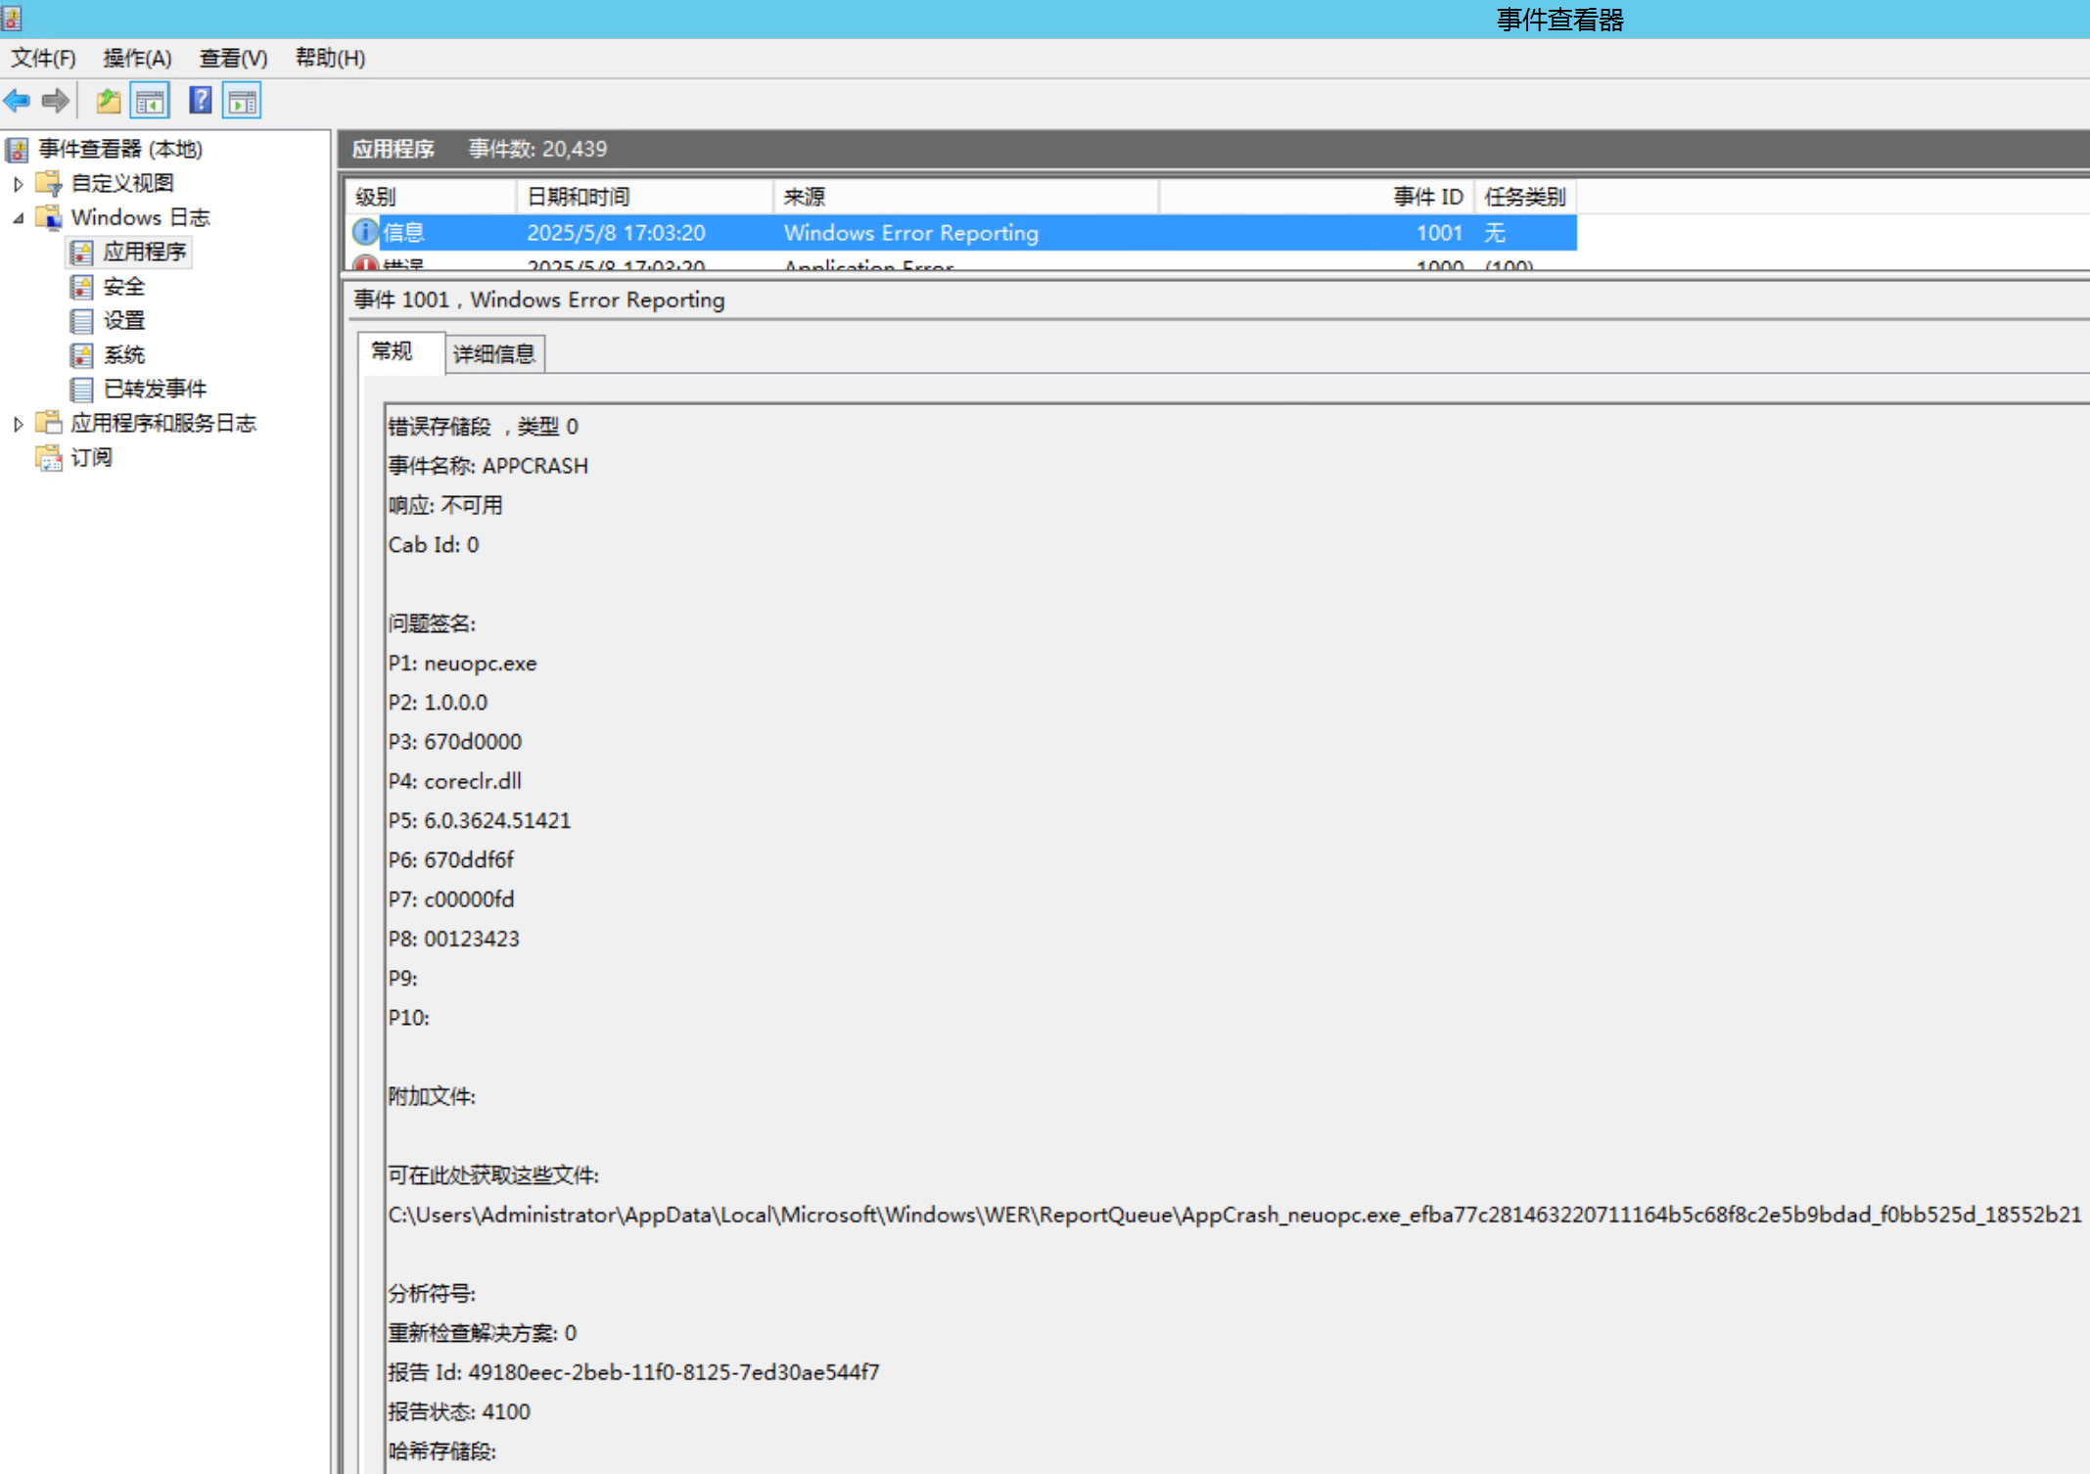Click the 应用程序和服务日志 folder icon

(x=49, y=423)
